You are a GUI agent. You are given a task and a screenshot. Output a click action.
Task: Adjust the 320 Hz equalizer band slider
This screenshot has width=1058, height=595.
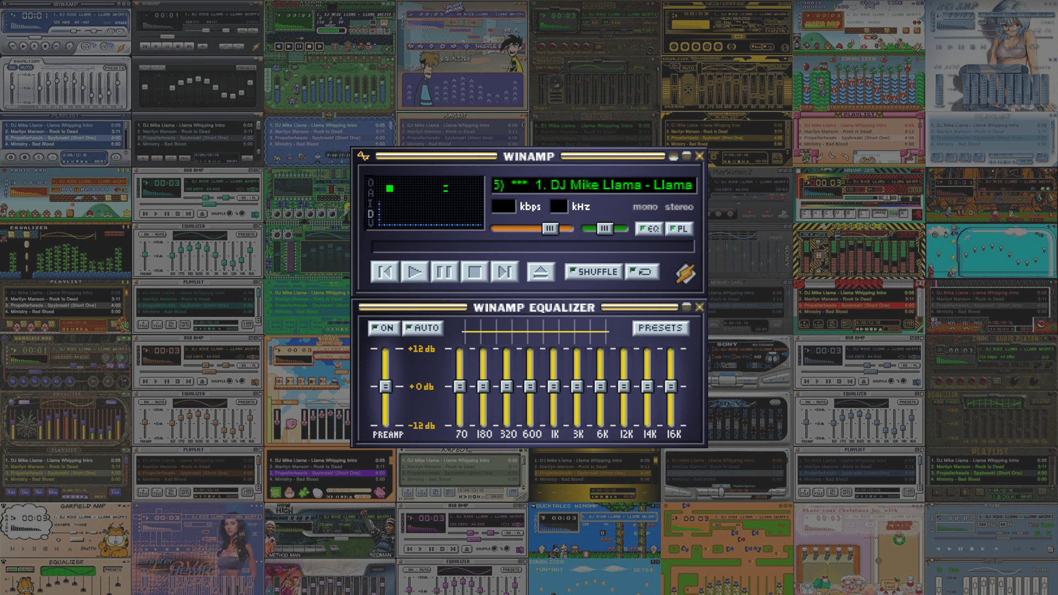tap(506, 387)
